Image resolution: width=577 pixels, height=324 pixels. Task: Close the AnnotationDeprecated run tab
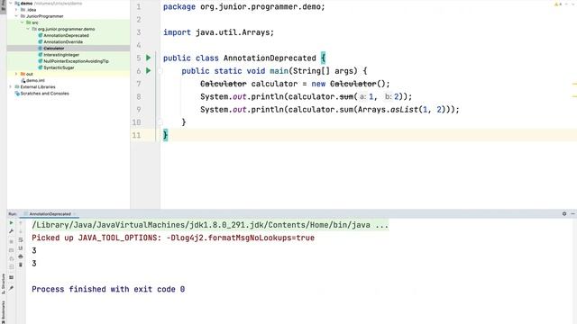pos(74,214)
